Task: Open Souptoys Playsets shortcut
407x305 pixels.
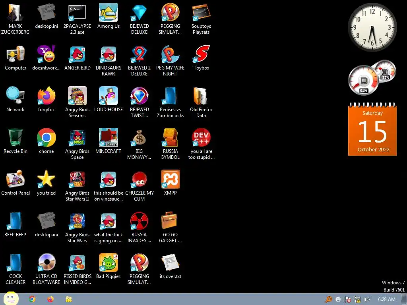Action: pyautogui.click(x=201, y=13)
